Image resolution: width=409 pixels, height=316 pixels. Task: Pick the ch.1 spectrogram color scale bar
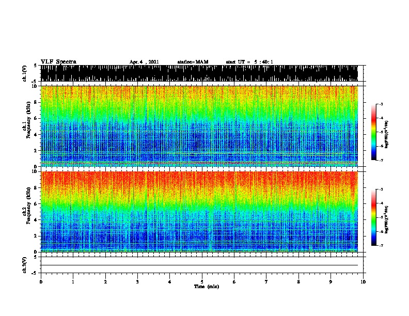click(x=373, y=132)
